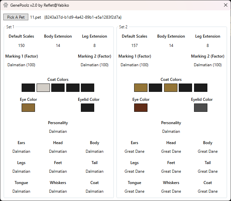Click Set 2 first tan coat swatch
Screen dimensions: 231x201
click(x=141, y=88)
